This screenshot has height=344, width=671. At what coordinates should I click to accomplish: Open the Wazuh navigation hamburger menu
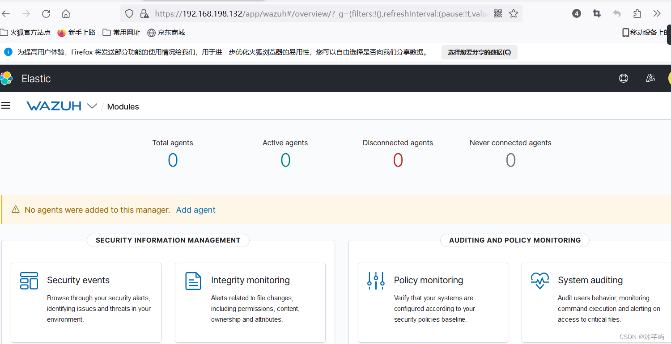(6, 105)
